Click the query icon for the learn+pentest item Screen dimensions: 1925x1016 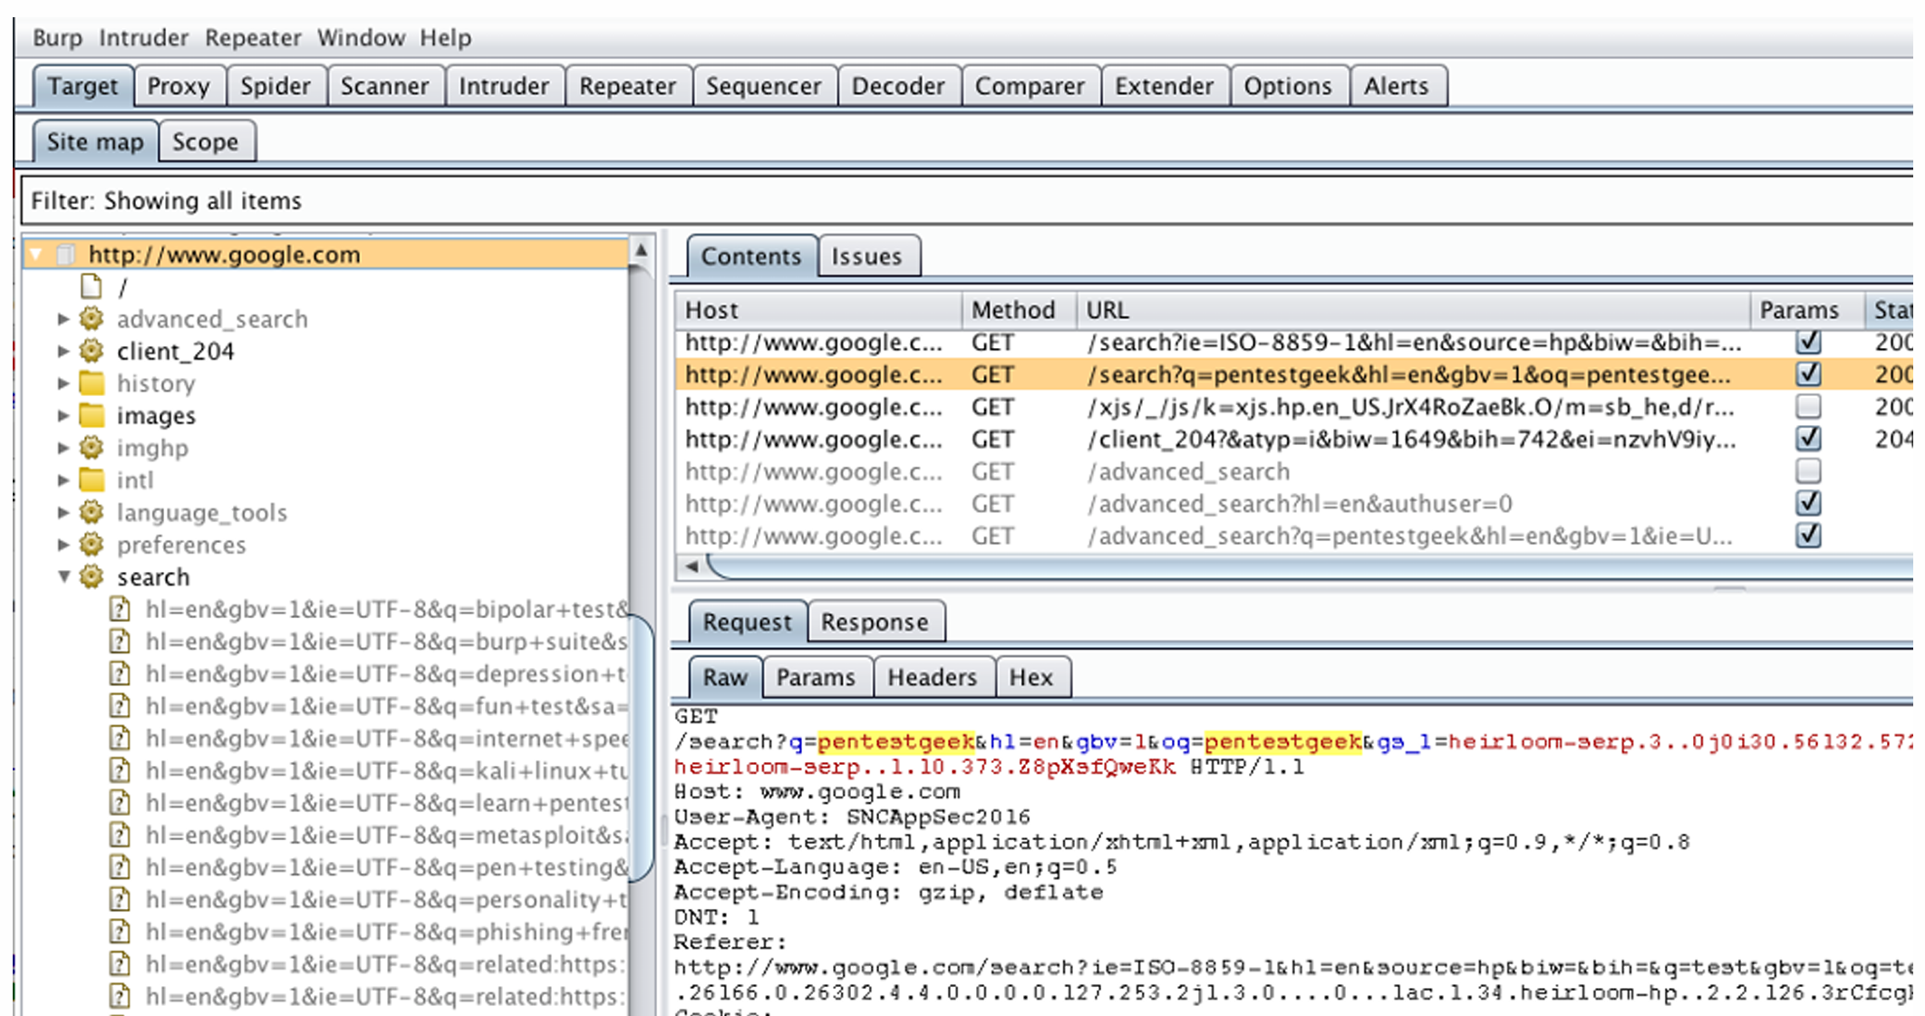[x=120, y=803]
